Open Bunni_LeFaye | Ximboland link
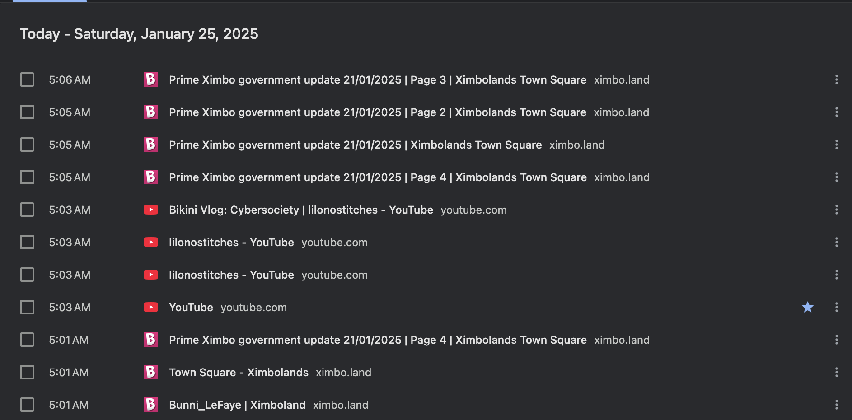Image resolution: width=852 pixels, height=420 pixels. [x=237, y=405]
